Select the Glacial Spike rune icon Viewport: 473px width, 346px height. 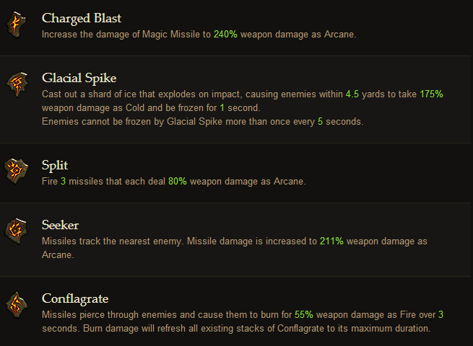coord(17,84)
